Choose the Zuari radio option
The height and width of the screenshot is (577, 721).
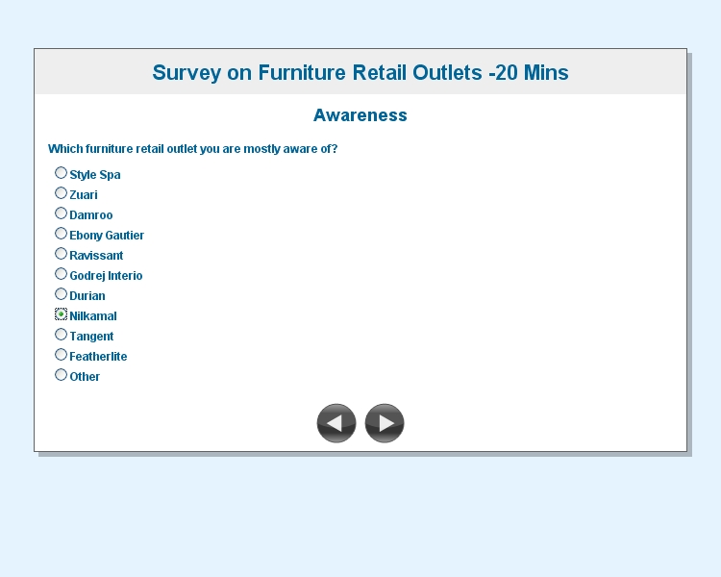point(61,193)
